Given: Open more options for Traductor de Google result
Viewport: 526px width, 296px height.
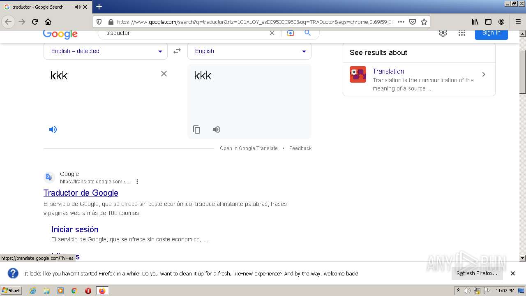Looking at the screenshot, I should coord(137,182).
